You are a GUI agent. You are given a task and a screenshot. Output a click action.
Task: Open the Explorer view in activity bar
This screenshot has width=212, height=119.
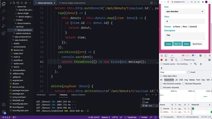(x=4, y=4)
